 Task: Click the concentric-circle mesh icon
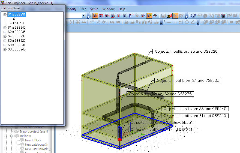pos(223,16)
